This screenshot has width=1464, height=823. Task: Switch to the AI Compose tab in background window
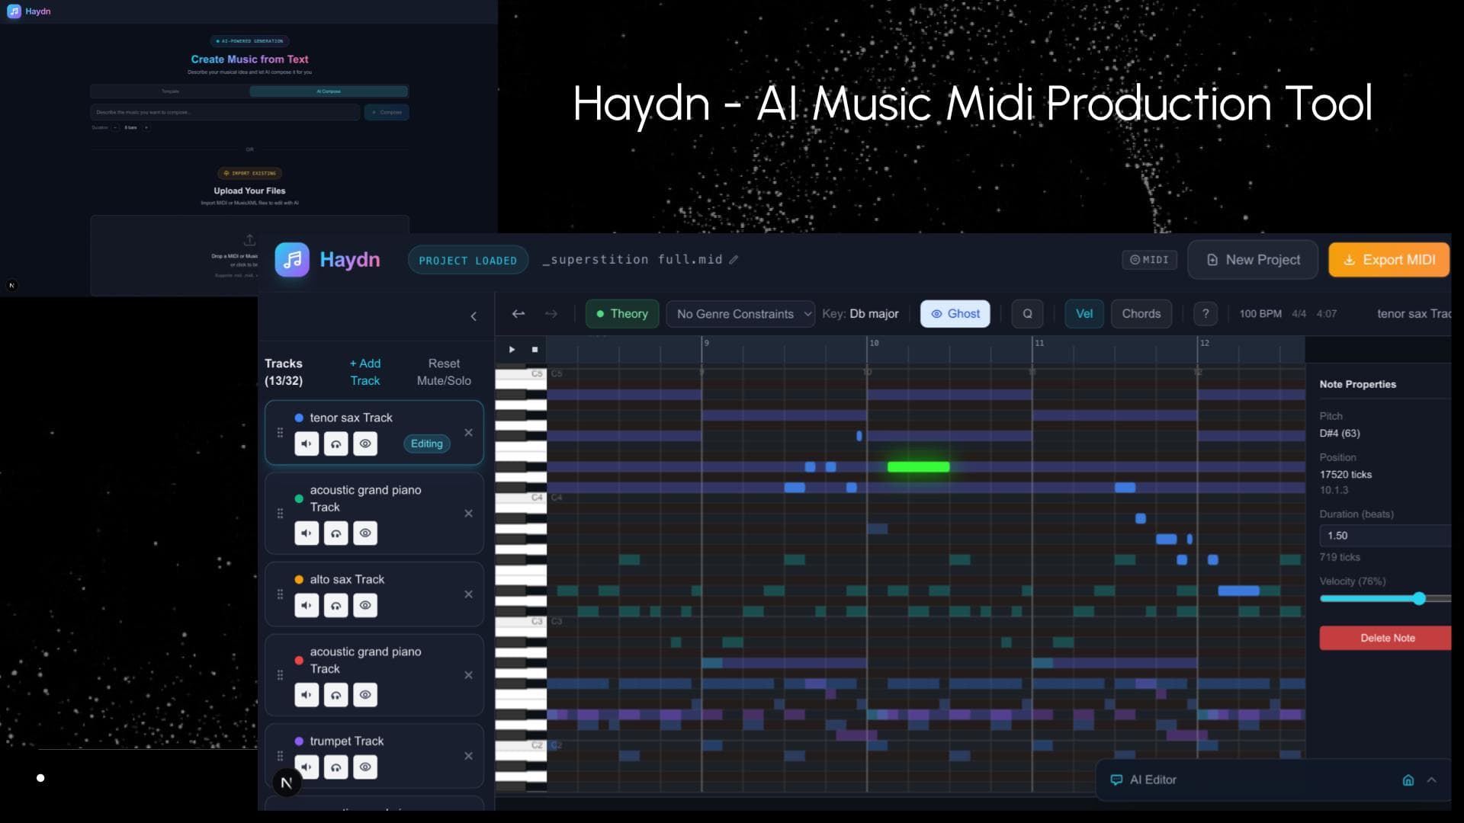point(329,91)
